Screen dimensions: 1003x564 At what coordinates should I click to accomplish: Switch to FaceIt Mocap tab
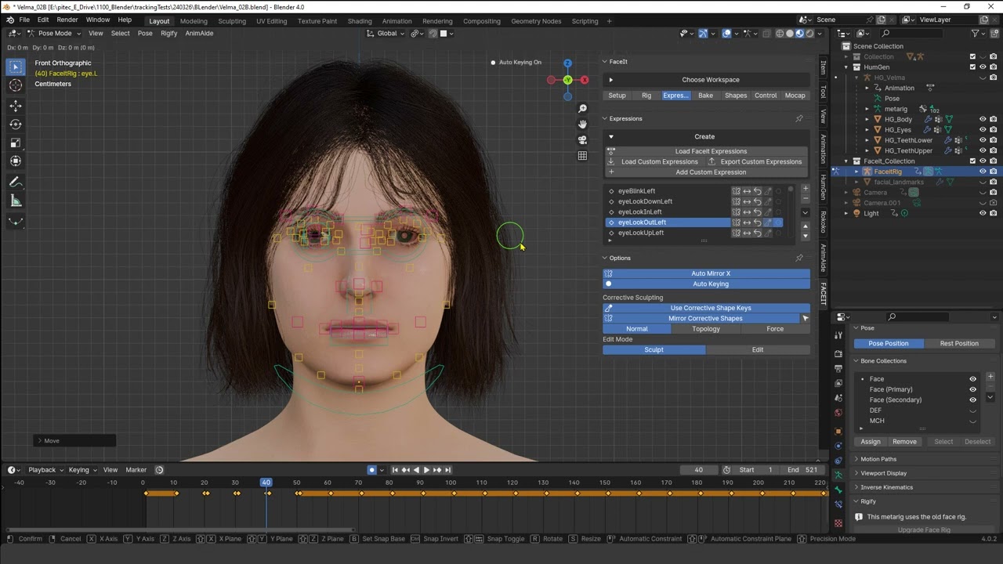click(x=795, y=96)
